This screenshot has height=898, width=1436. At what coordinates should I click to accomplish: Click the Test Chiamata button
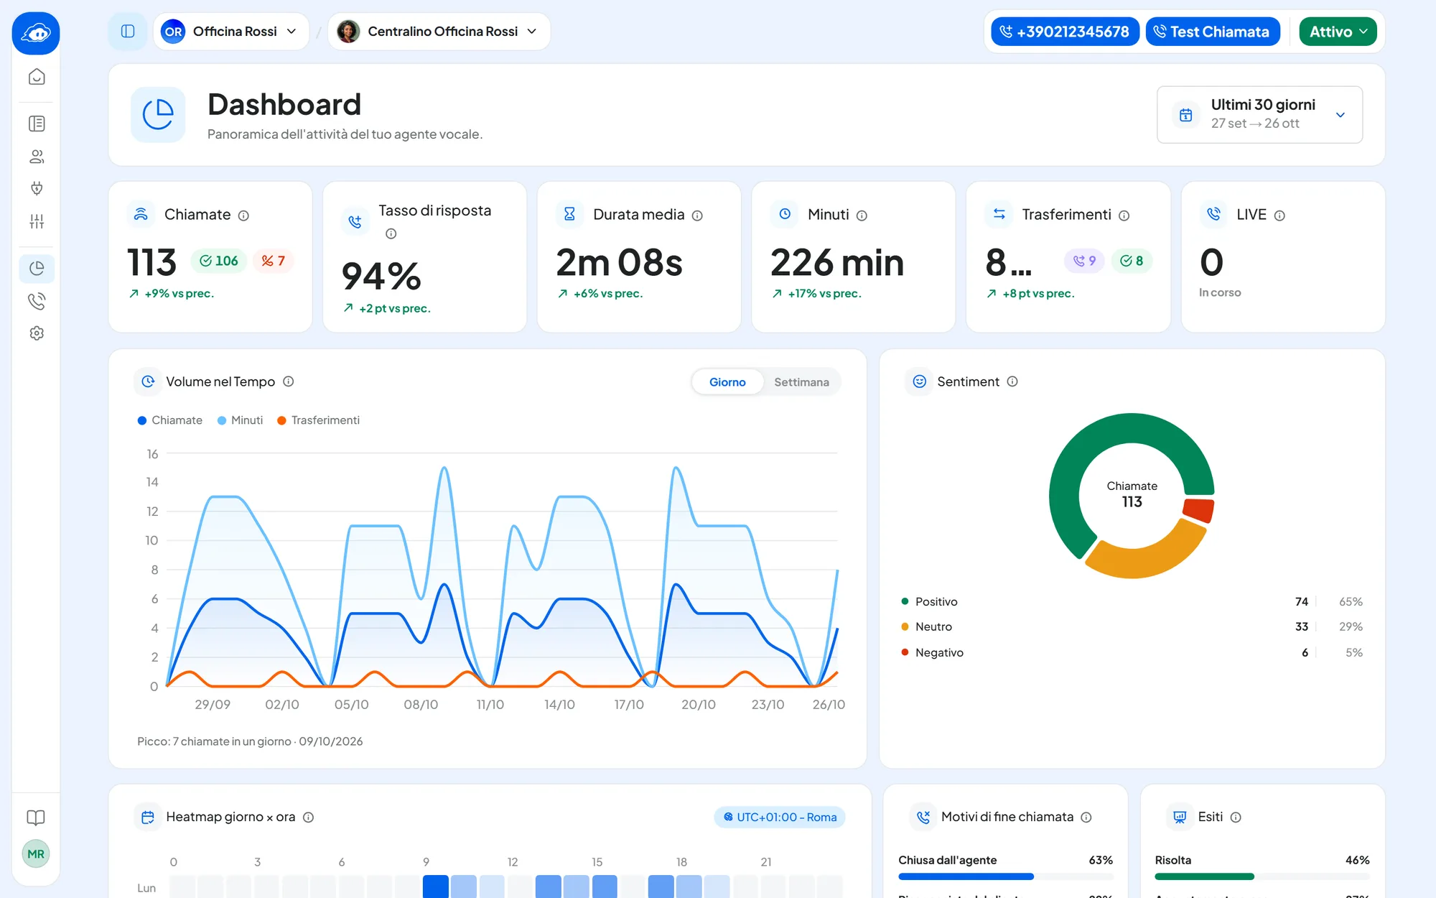pyautogui.click(x=1213, y=32)
